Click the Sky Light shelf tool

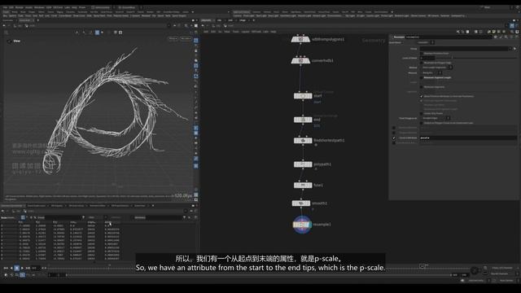(x=350, y=15)
